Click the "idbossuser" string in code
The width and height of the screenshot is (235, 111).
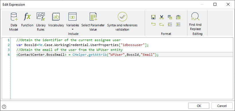pyautogui.click(x=132, y=45)
